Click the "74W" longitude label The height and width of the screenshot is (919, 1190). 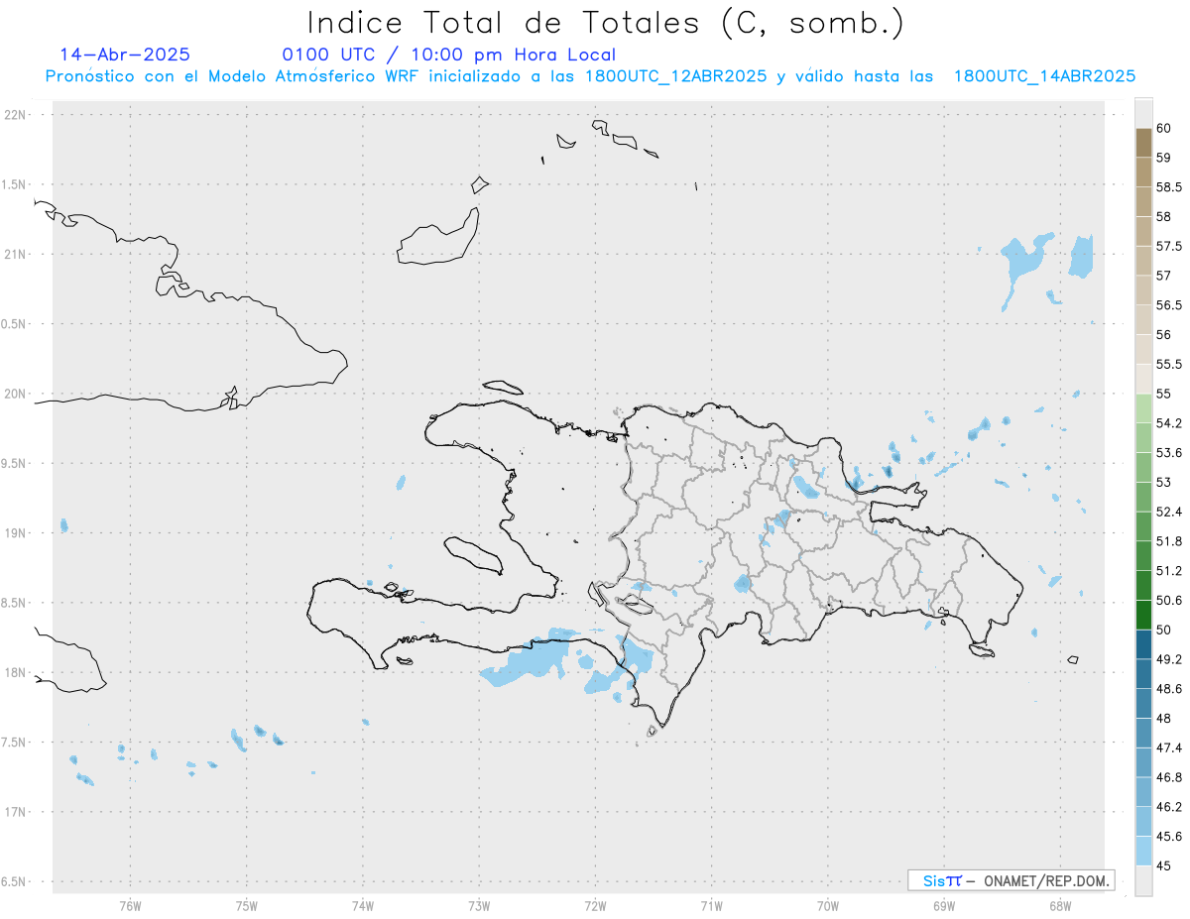click(363, 906)
